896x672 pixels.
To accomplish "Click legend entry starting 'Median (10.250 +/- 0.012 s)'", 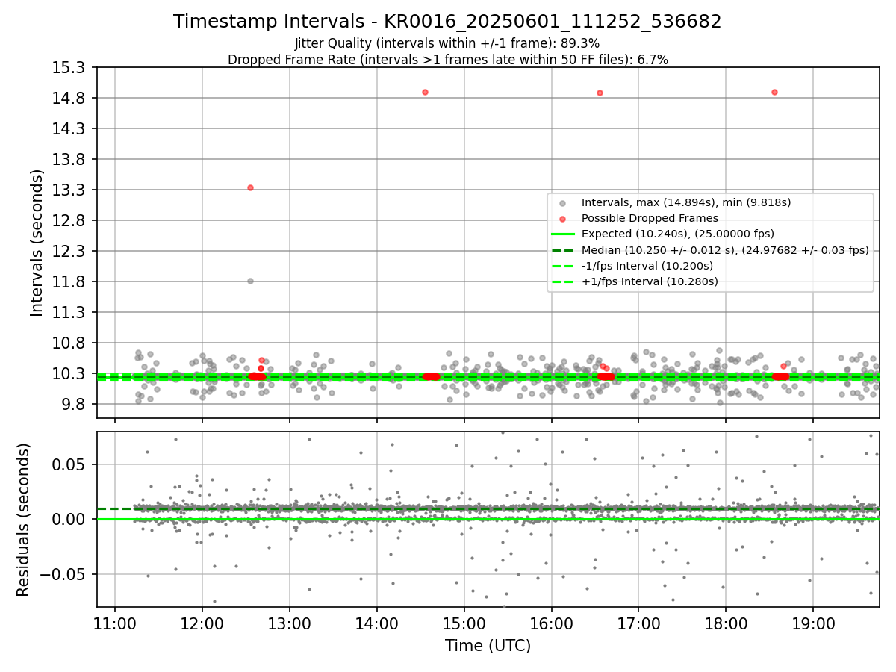I will (x=725, y=250).
